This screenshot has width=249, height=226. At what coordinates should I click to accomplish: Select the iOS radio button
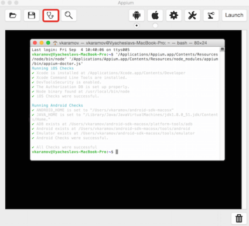(x=155, y=26)
